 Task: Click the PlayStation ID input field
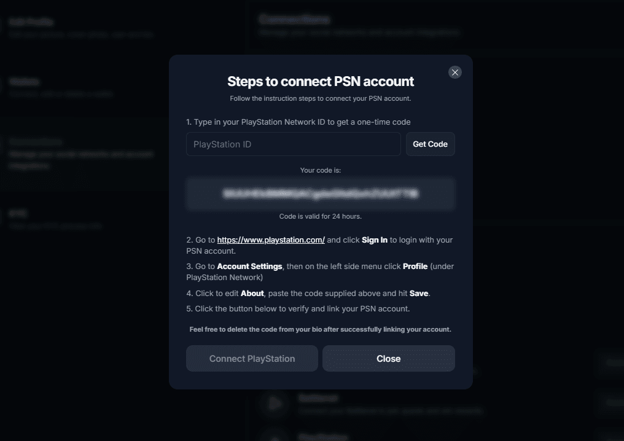pos(293,144)
